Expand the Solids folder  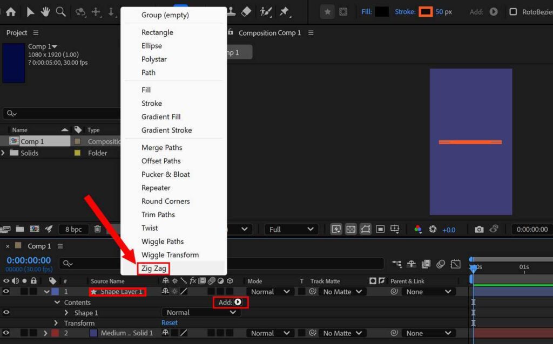tap(3, 153)
